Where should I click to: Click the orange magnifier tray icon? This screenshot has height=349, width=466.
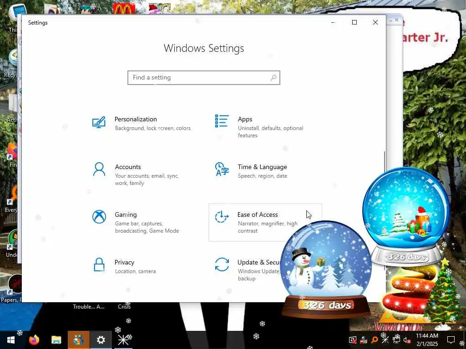tap(375, 340)
